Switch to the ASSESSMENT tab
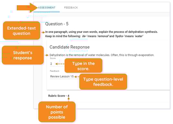 (46, 8)
